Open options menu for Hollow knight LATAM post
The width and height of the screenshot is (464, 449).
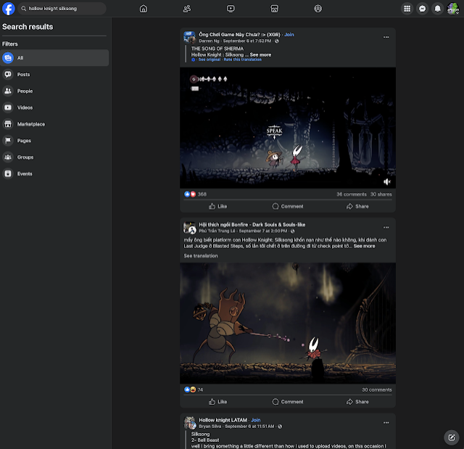coord(386,421)
